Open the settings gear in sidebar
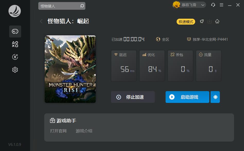 click(x=15, y=70)
